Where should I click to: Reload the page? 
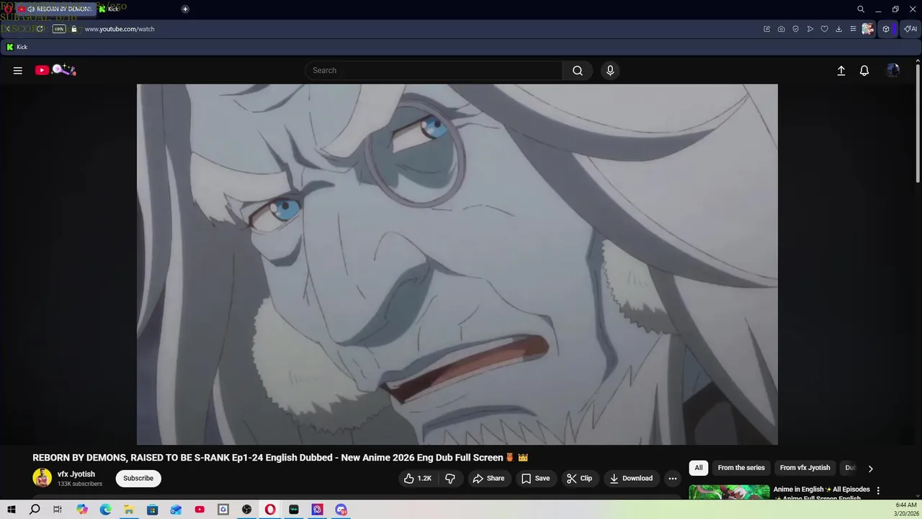coord(40,29)
